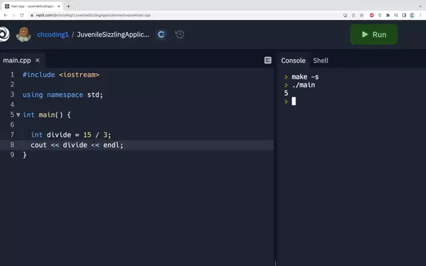Click the browser forward arrow
Image resolution: width=426 pixels, height=266 pixels.
[x=13, y=15]
